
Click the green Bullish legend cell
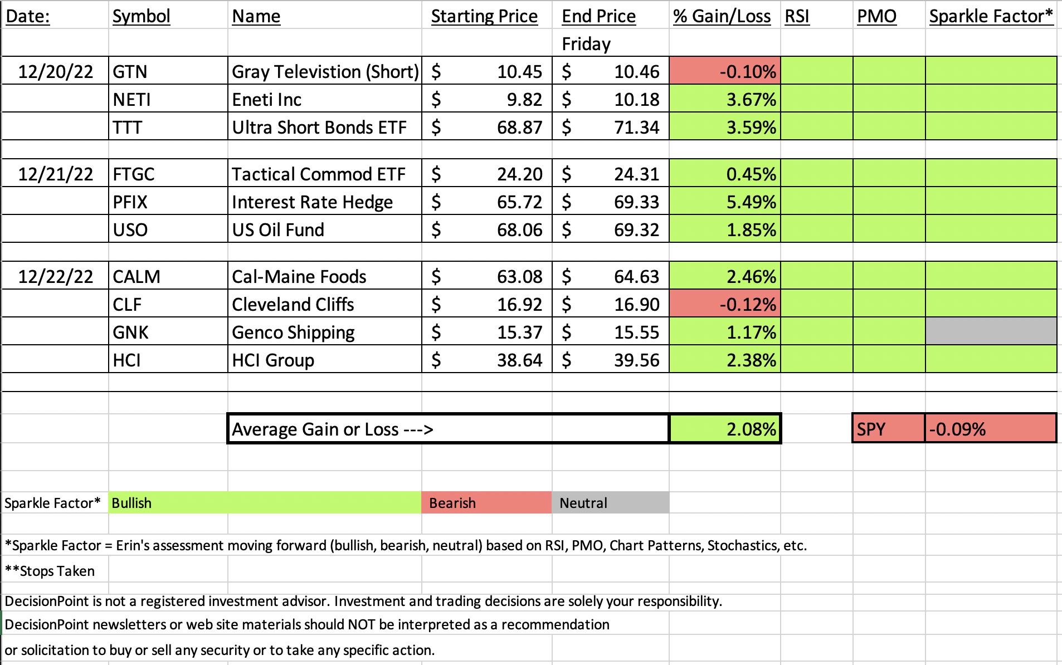point(265,502)
